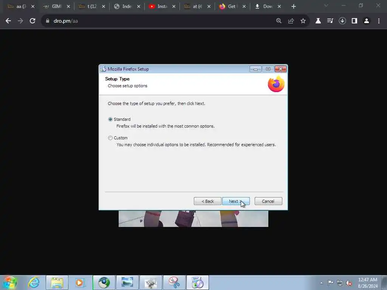Open the network tray icon

(340, 283)
